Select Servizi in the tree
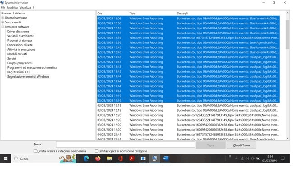The width and height of the screenshot is (307, 187). click(x=12, y=58)
